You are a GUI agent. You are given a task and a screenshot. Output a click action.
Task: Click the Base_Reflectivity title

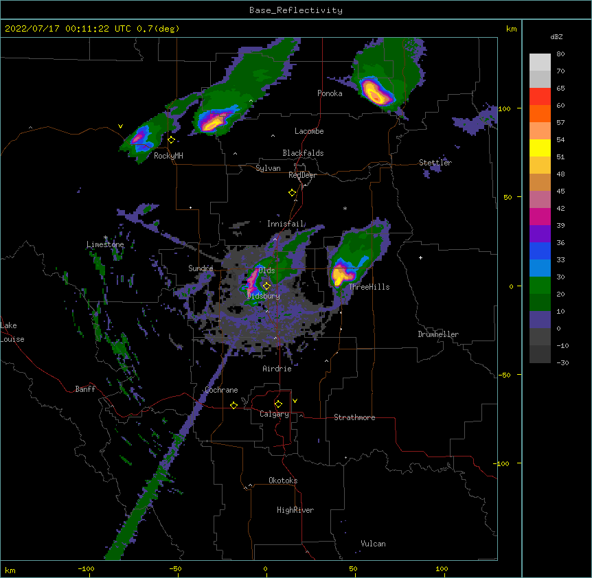(296, 10)
